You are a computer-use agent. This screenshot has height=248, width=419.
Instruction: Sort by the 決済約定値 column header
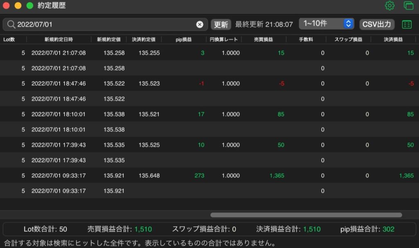click(144, 40)
